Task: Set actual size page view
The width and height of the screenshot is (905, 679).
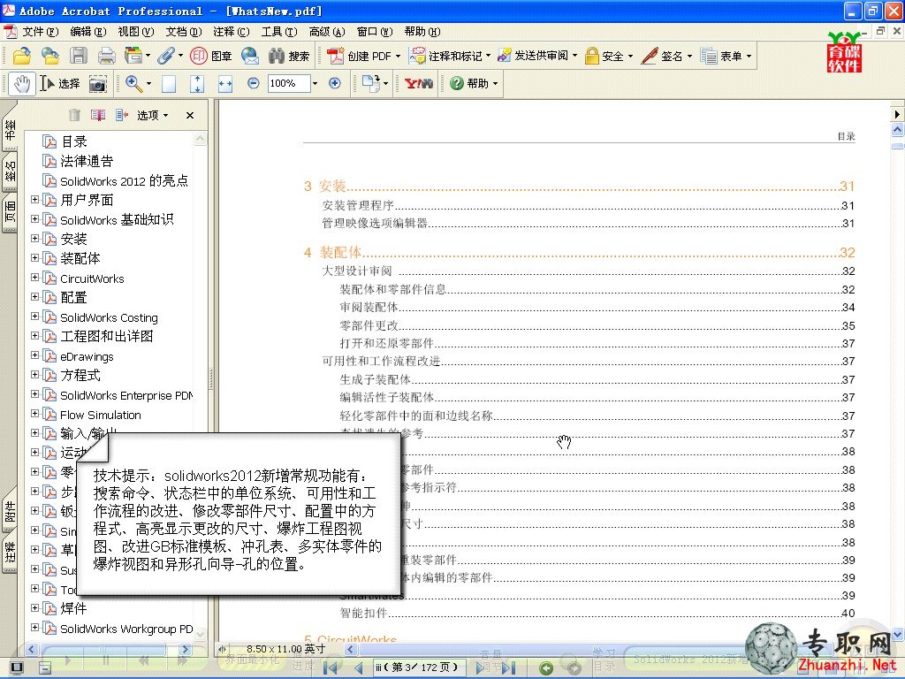Action: point(169,84)
